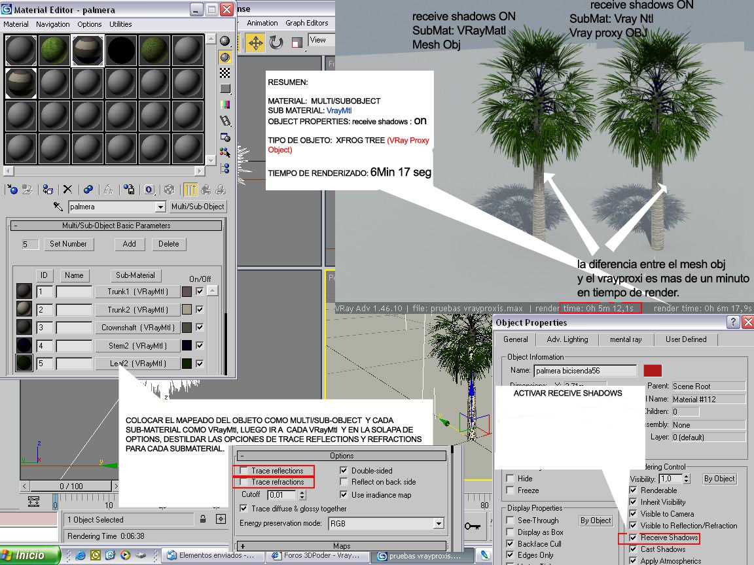
Task: Toggle the Reflect on back side checkbox
Action: 344,481
